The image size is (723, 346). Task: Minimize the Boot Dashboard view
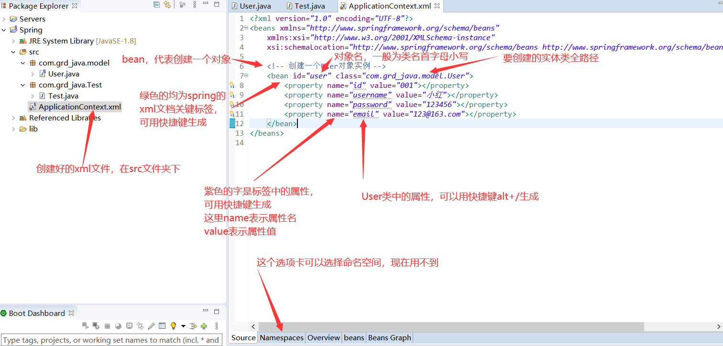pyautogui.click(x=206, y=311)
